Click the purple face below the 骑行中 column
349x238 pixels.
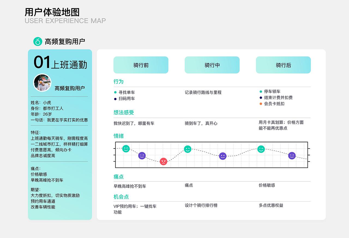223,156
